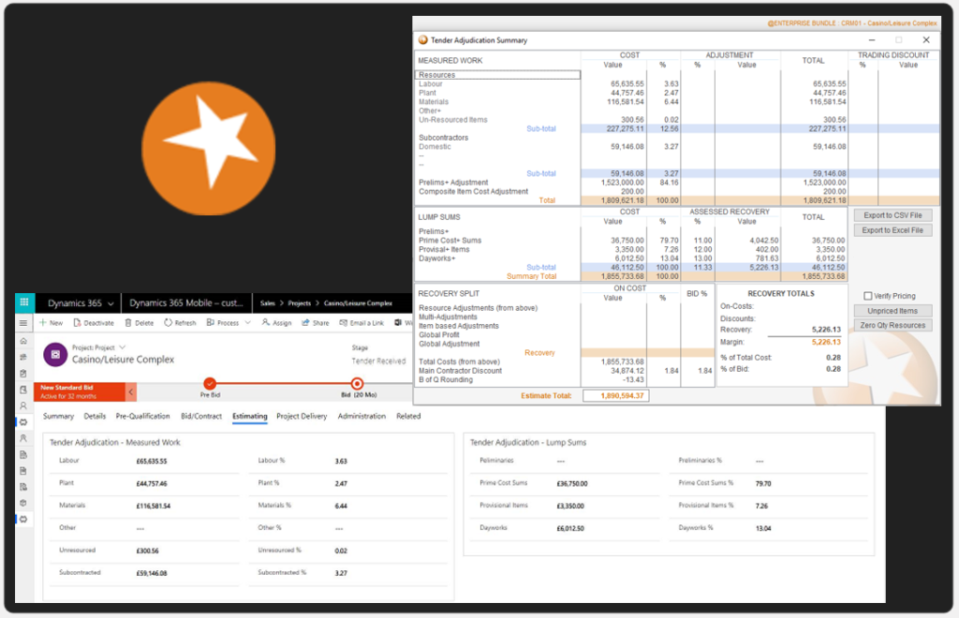Image resolution: width=959 pixels, height=618 pixels.
Task: Open the Related tab
Action: pyautogui.click(x=408, y=417)
